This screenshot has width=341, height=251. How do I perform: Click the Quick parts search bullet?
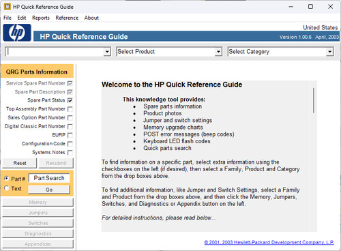pyautogui.click(x=167, y=148)
